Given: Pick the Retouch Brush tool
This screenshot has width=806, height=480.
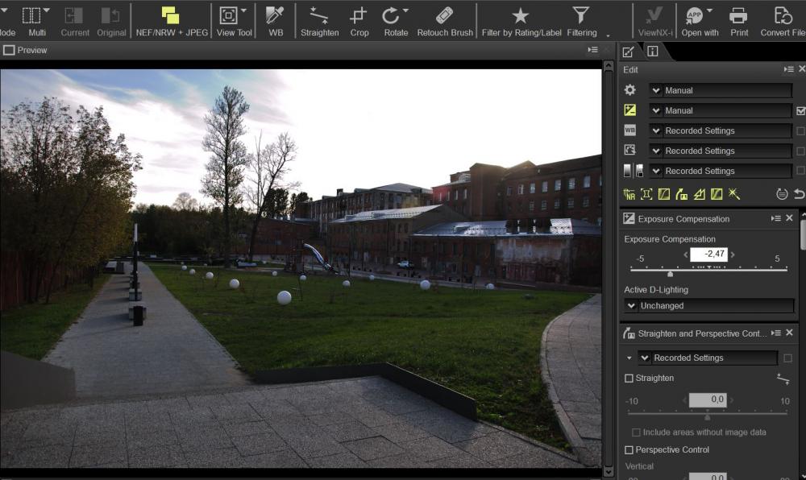Looking at the screenshot, I should (445, 21).
